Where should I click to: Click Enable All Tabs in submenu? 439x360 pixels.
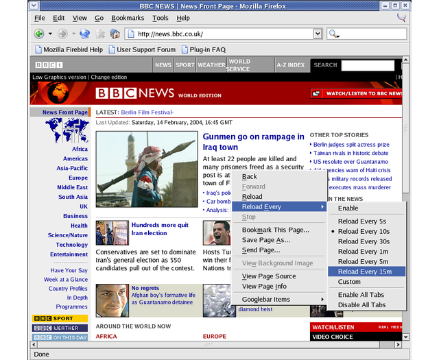361,295
